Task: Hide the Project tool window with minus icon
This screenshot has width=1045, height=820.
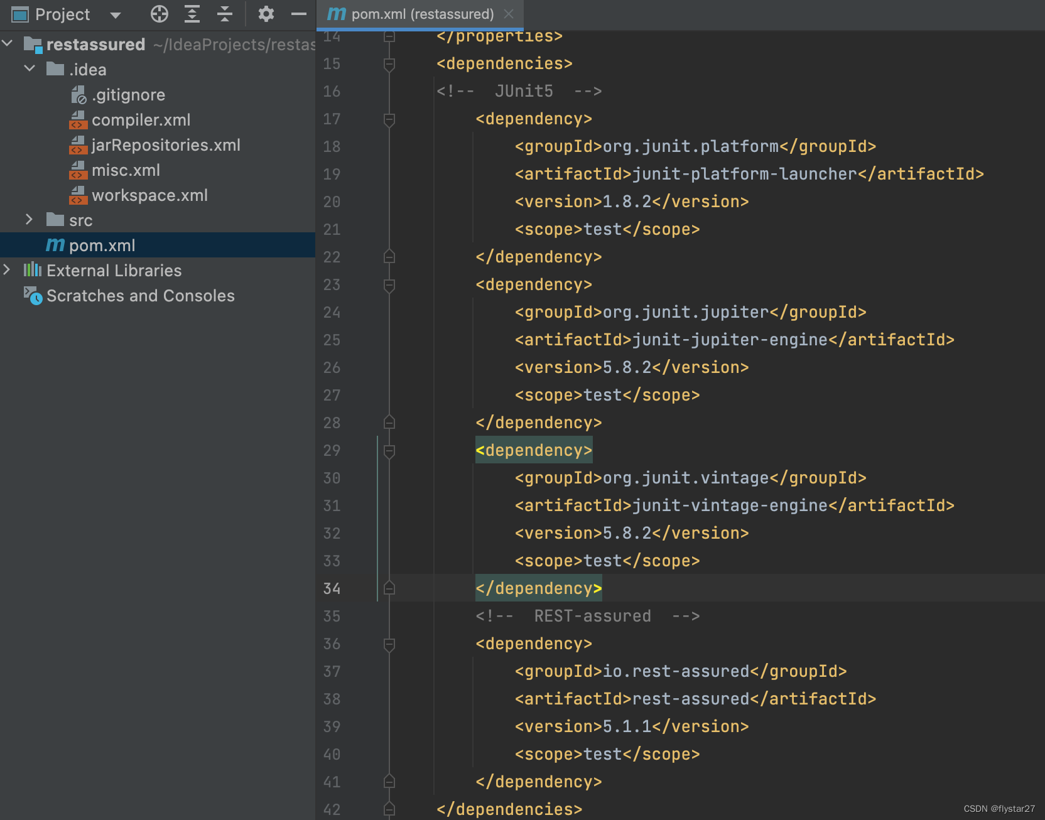Action: 299,14
